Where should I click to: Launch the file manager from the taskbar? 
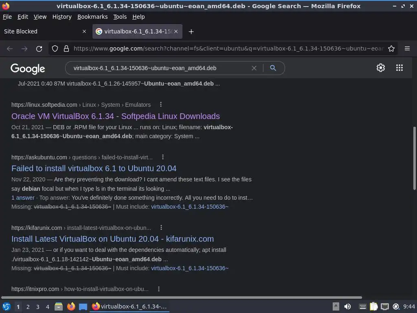[59, 306]
